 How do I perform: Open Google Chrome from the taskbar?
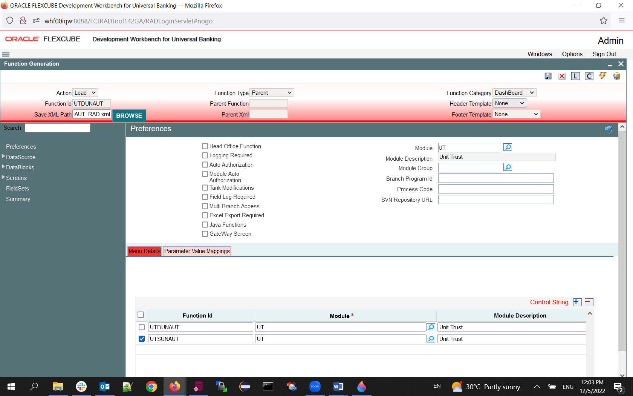click(151, 387)
